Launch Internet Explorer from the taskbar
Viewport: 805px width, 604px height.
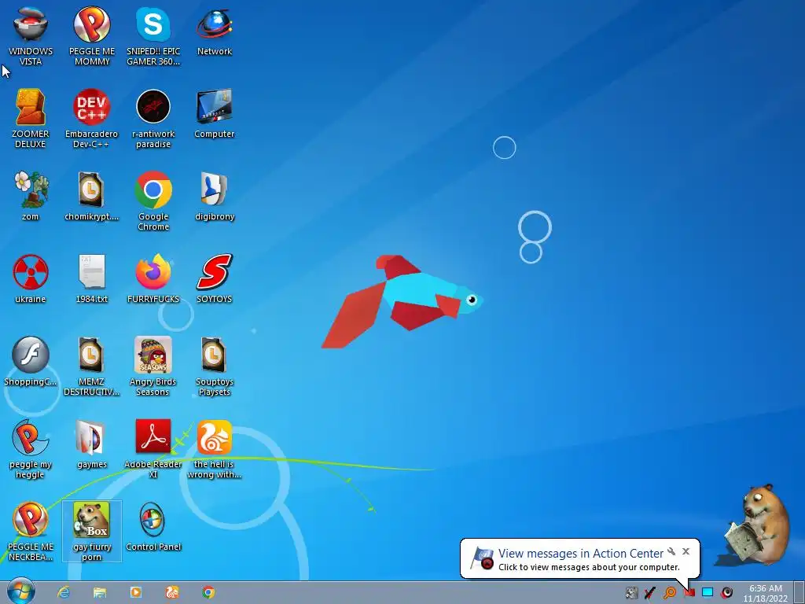64,593
